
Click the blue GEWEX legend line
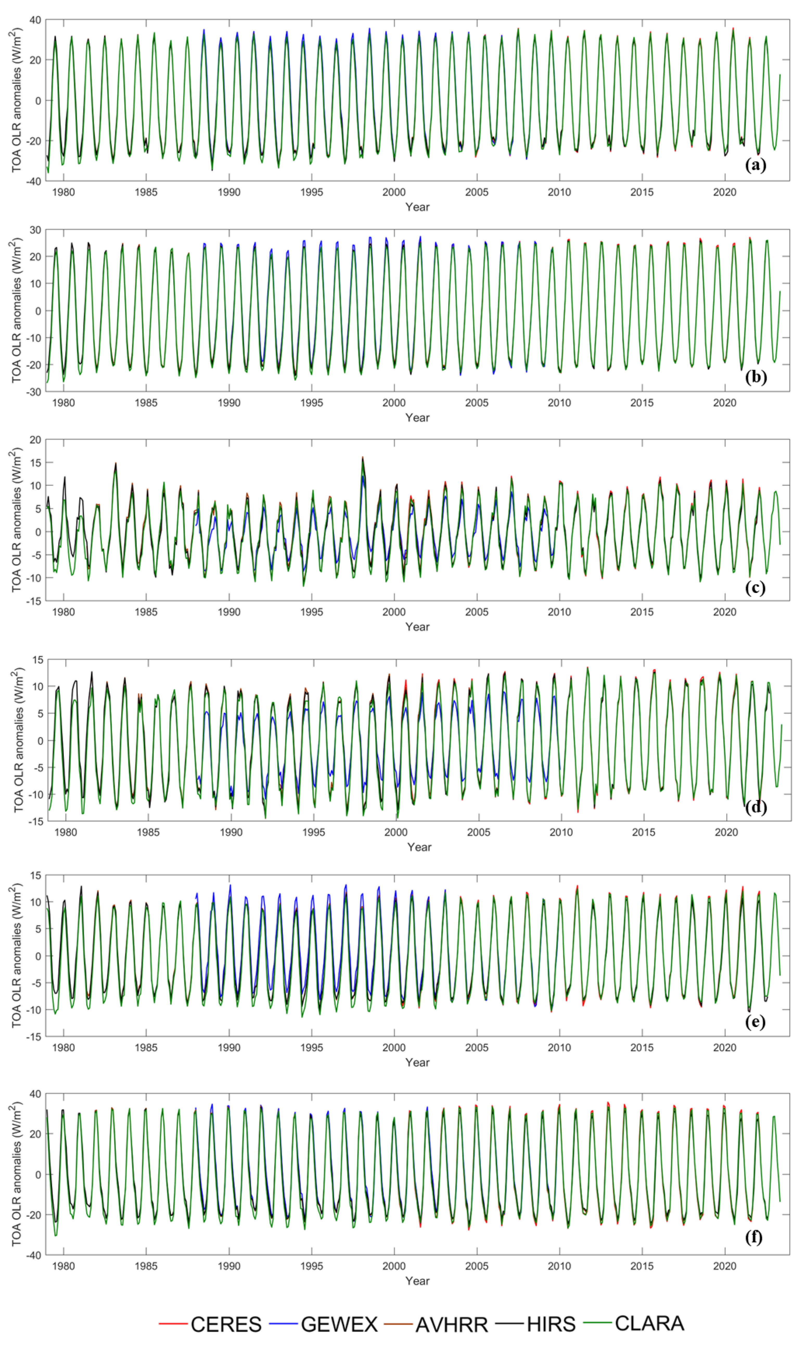(x=284, y=1323)
